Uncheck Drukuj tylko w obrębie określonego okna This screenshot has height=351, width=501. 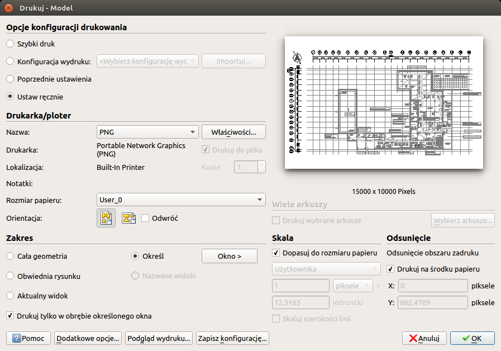tap(9, 316)
